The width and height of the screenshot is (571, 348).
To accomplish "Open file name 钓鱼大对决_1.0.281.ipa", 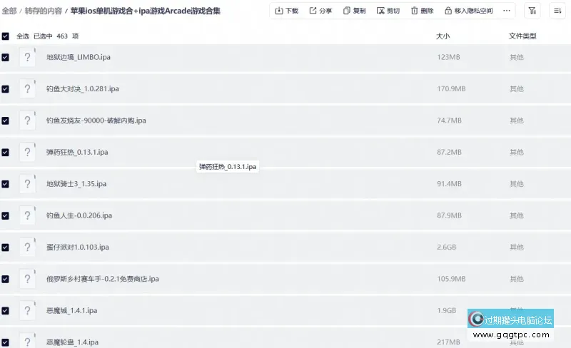I will [x=83, y=89].
